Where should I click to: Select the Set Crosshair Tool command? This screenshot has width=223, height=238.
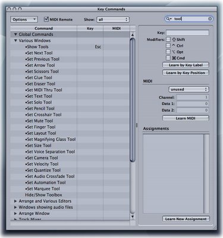(x=43, y=115)
